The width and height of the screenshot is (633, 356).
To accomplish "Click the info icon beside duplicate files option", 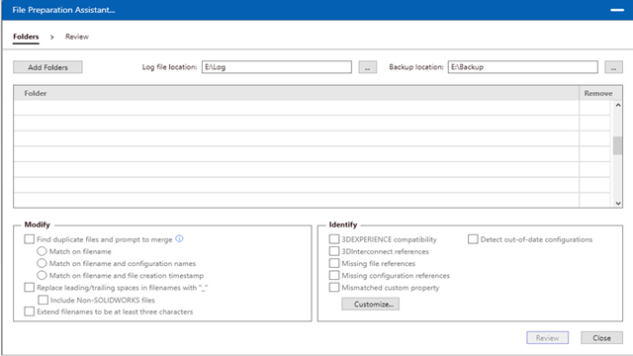I will (179, 238).
